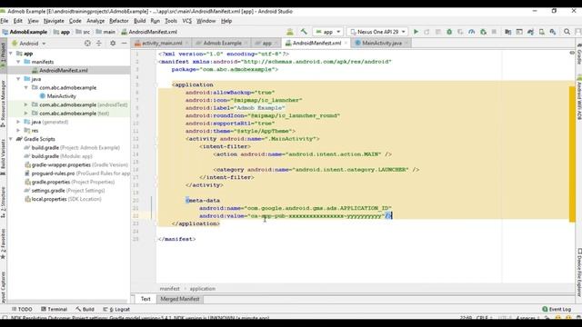Click the Stop square icon in toolbar

[x=494, y=32]
